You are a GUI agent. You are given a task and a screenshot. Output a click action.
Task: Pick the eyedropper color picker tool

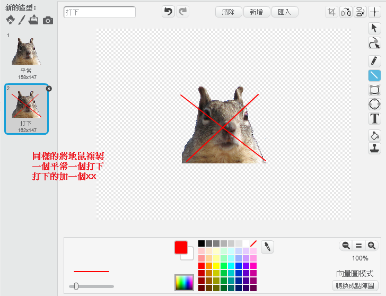click(267, 247)
